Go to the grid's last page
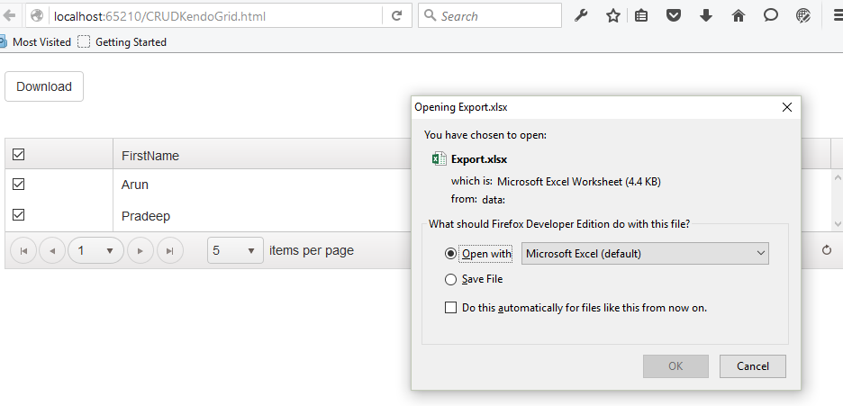Image resolution: width=843 pixels, height=406 pixels. 170,250
